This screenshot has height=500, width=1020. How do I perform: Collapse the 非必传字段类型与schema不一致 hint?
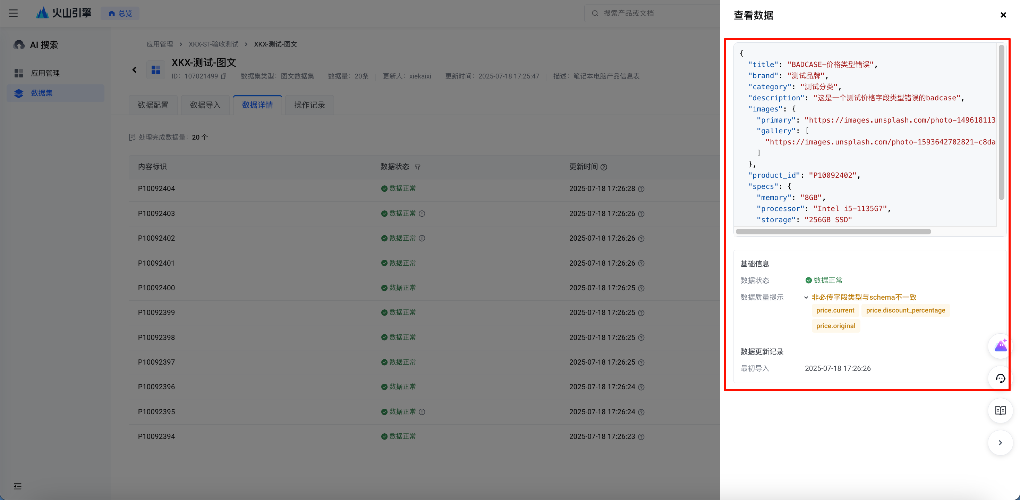click(806, 297)
